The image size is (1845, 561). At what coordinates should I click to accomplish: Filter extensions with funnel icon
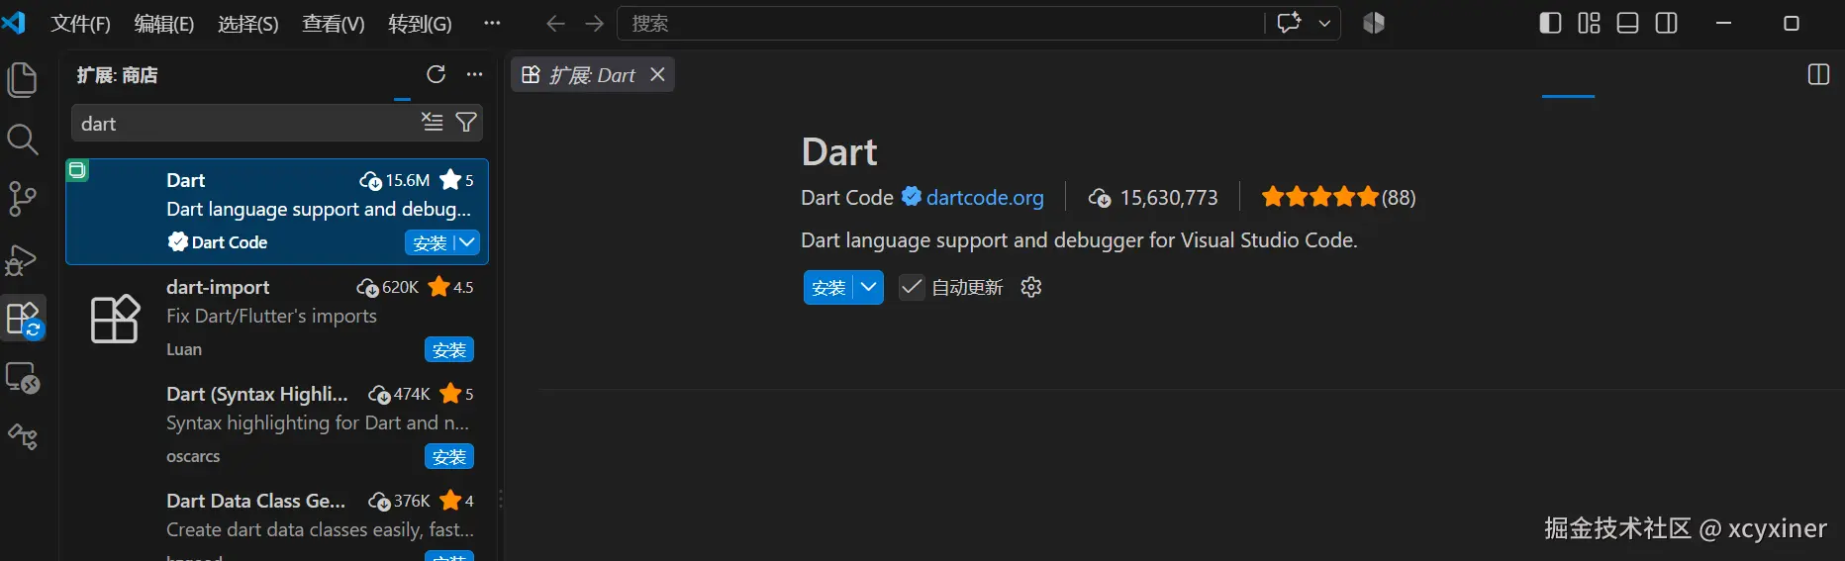click(466, 122)
